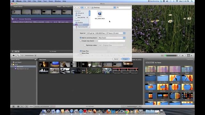Click the keyword filter search icon

(x=26, y=106)
